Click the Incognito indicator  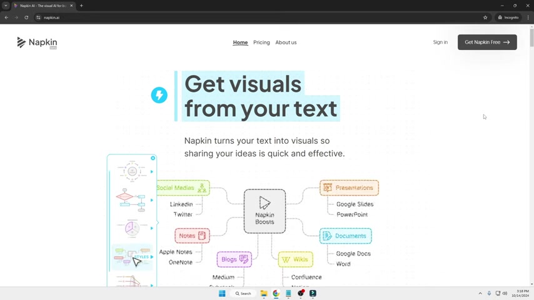tap(508, 17)
